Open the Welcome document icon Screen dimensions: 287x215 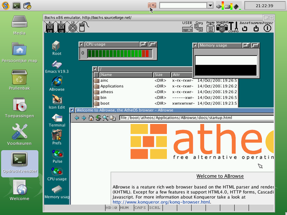pyautogui.click(x=19, y=190)
